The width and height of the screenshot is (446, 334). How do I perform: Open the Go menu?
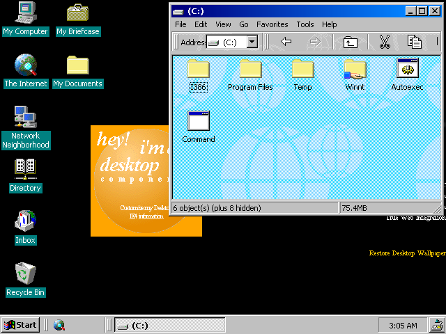coord(243,25)
